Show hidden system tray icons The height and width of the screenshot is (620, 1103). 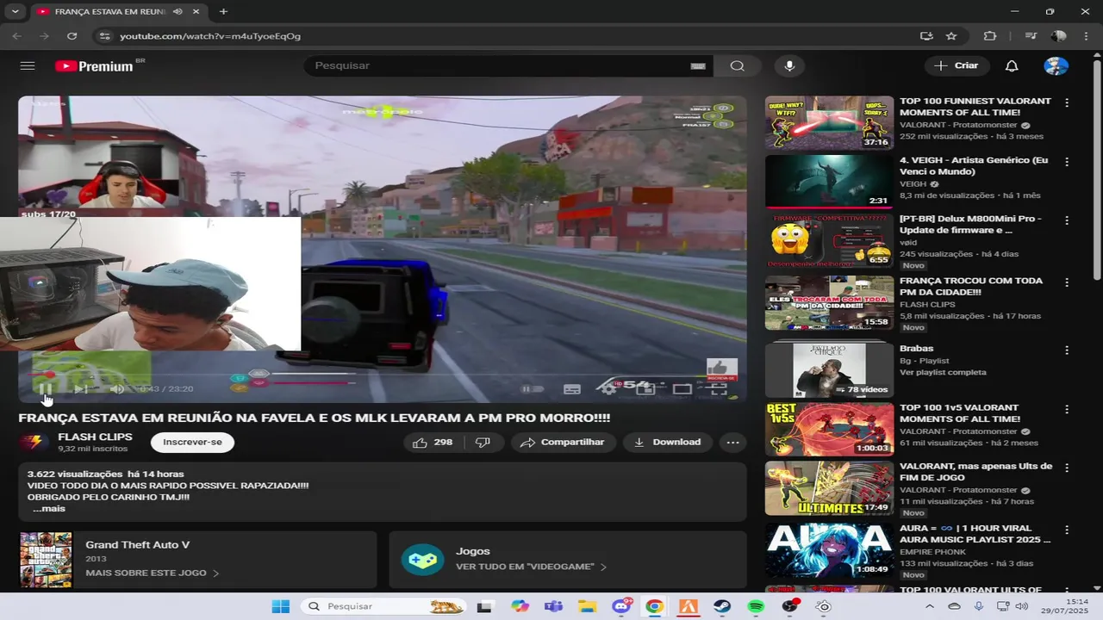930,606
